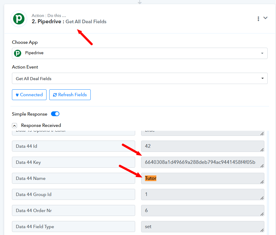Click the resize handle of the set value field
The width and height of the screenshot is (276, 235).
[x=262, y=230]
